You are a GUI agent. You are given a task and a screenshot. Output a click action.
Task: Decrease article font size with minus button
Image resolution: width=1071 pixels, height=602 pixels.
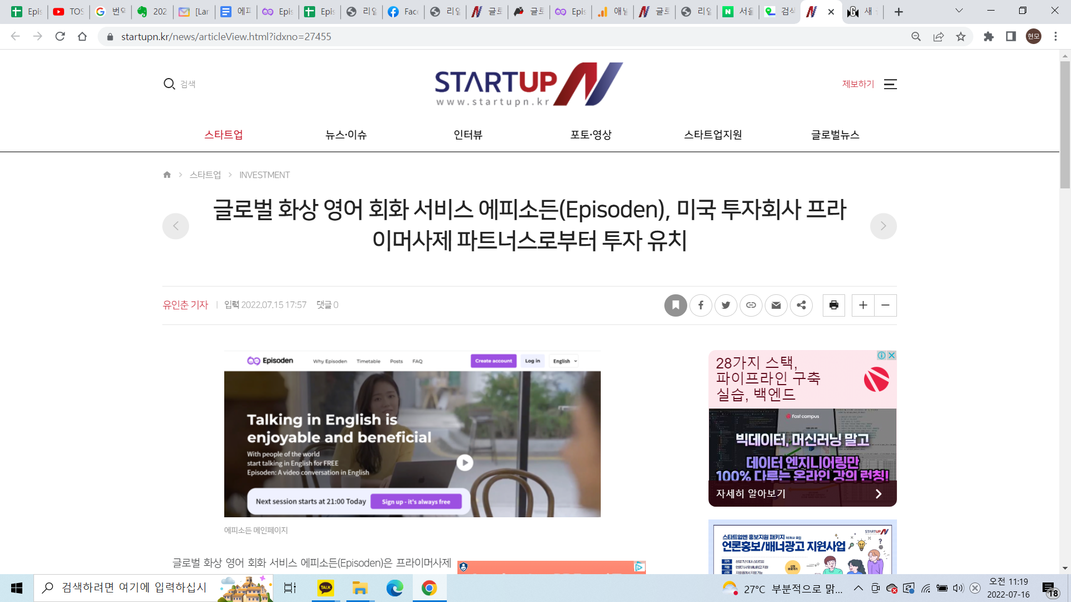click(885, 305)
